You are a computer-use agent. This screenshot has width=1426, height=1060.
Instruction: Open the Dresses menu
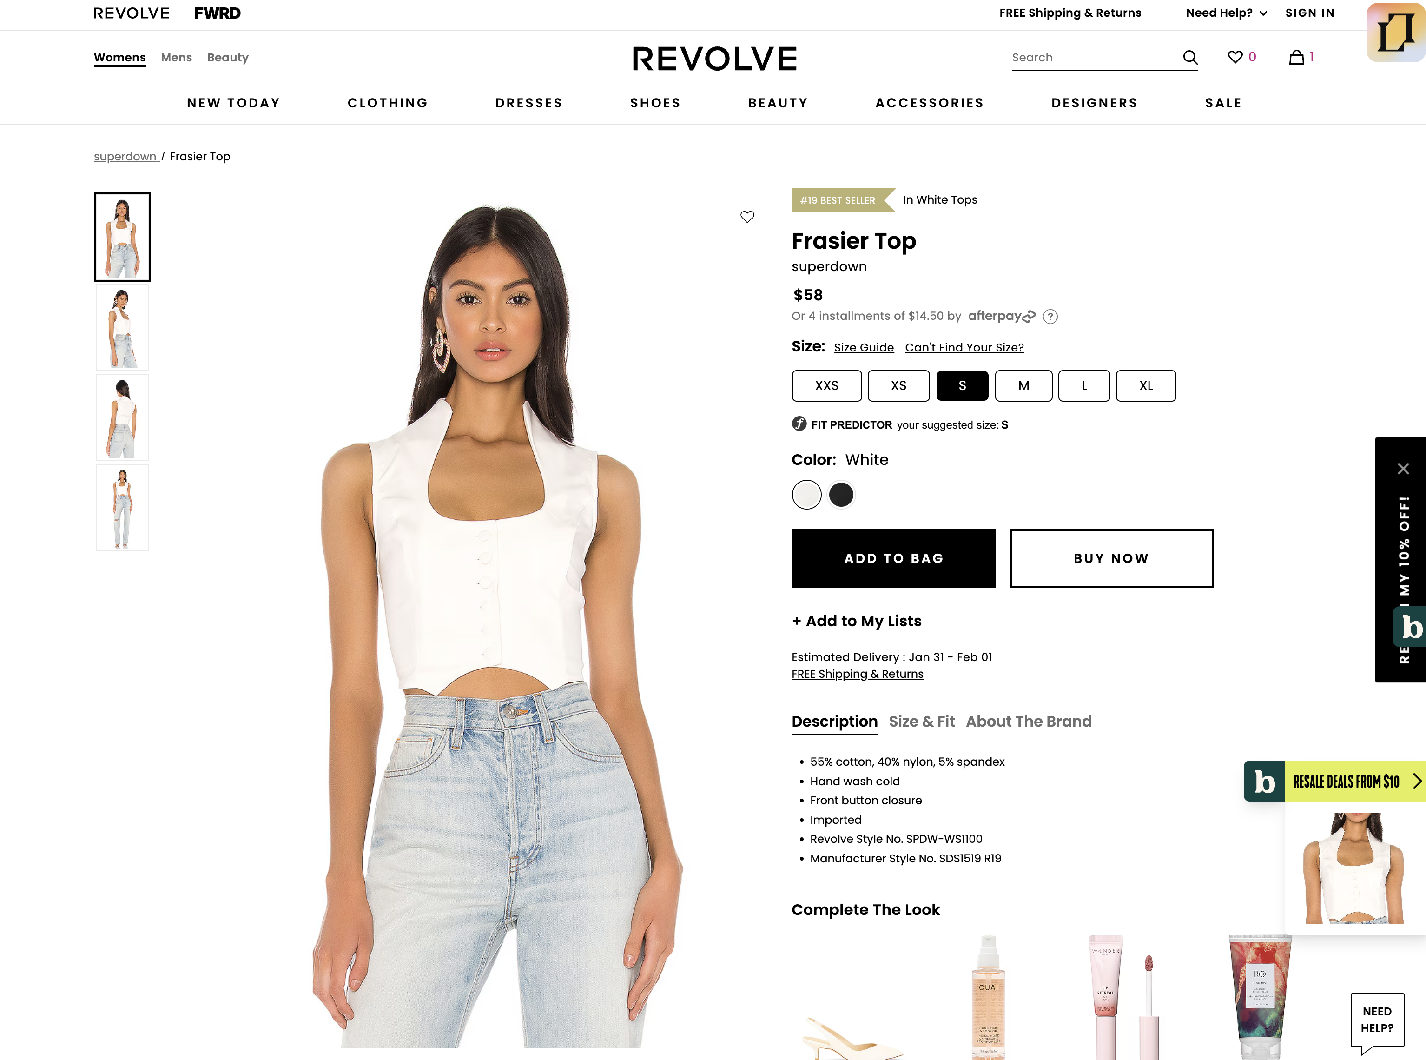point(528,103)
